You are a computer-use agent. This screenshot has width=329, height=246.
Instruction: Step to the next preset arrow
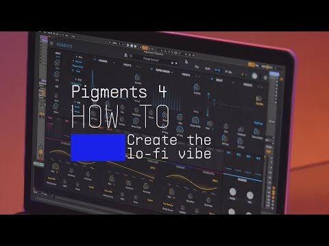click(x=176, y=63)
